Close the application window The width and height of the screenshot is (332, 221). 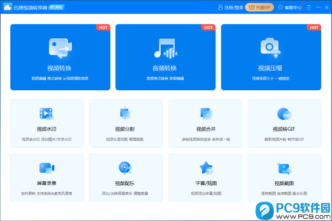(327, 7)
